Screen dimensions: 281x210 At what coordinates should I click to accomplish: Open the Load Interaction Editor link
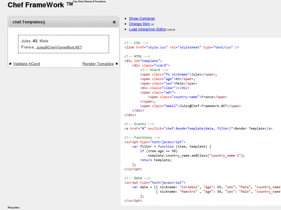point(148,29)
